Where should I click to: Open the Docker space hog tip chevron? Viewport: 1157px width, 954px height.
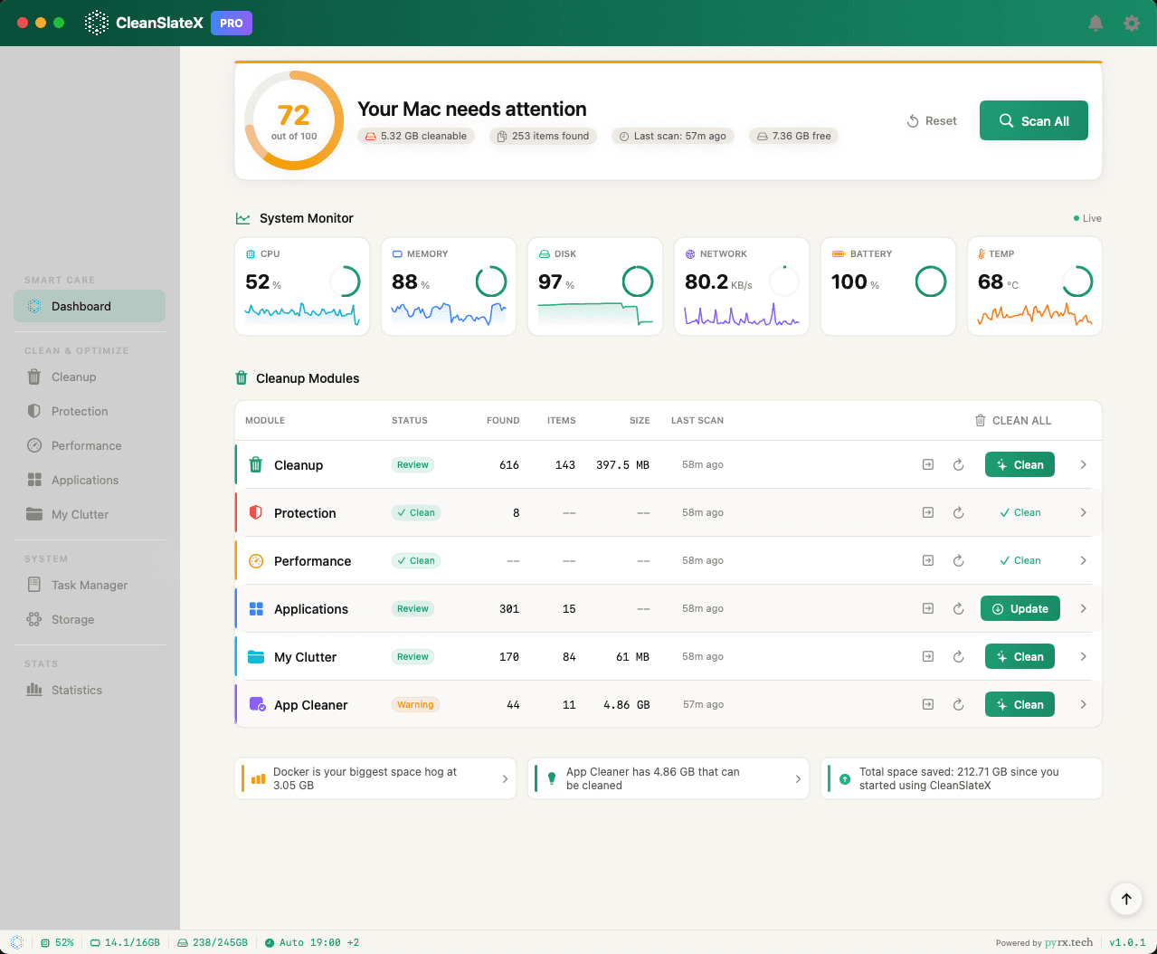[x=505, y=779]
